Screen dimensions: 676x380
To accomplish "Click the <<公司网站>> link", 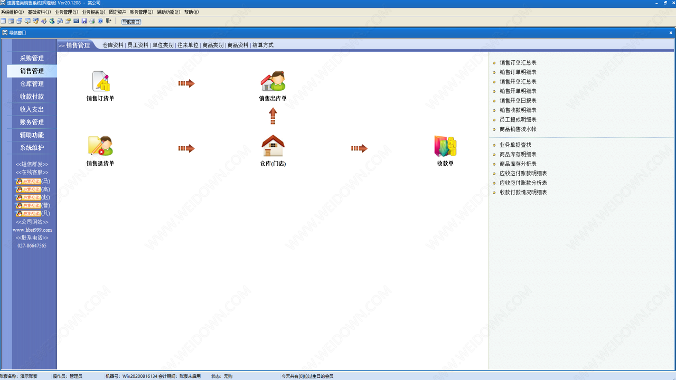I will tap(32, 222).
